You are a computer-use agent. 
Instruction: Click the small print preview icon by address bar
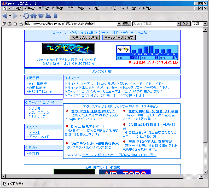point(21,24)
